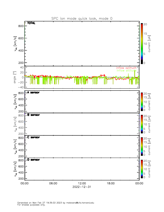Image resolution: width=164 pixels, height=212 pixels.
Task: Click the 06:00 time axis tick label
Action: [53, 183]
